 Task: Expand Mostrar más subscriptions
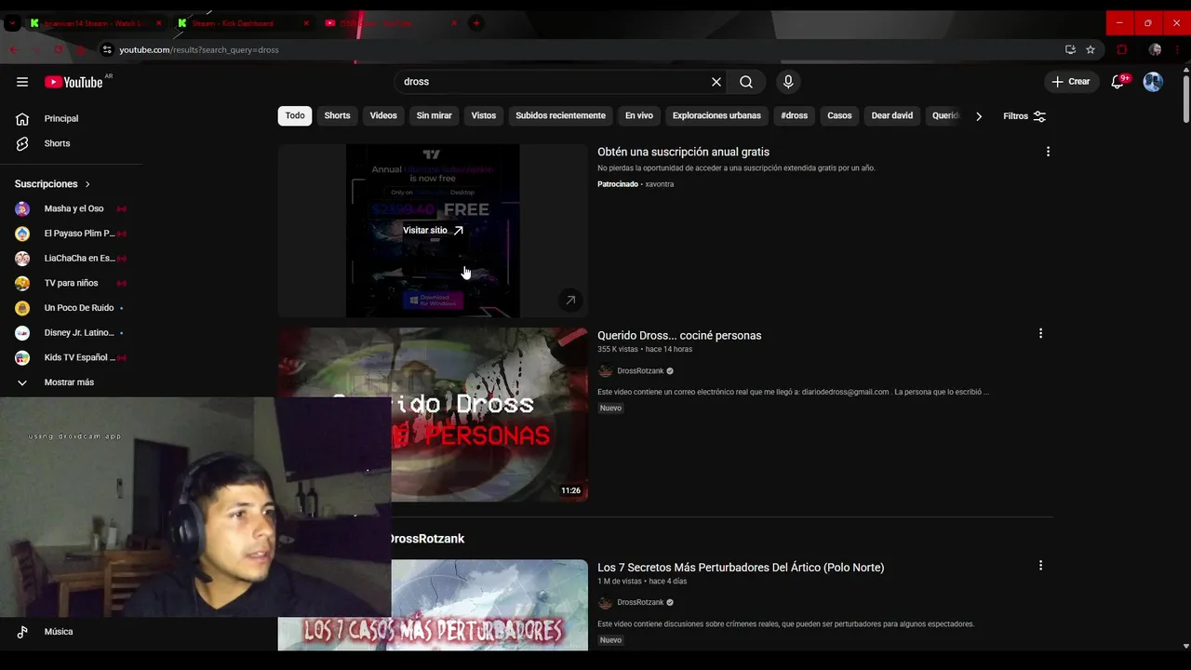(71, 382)
